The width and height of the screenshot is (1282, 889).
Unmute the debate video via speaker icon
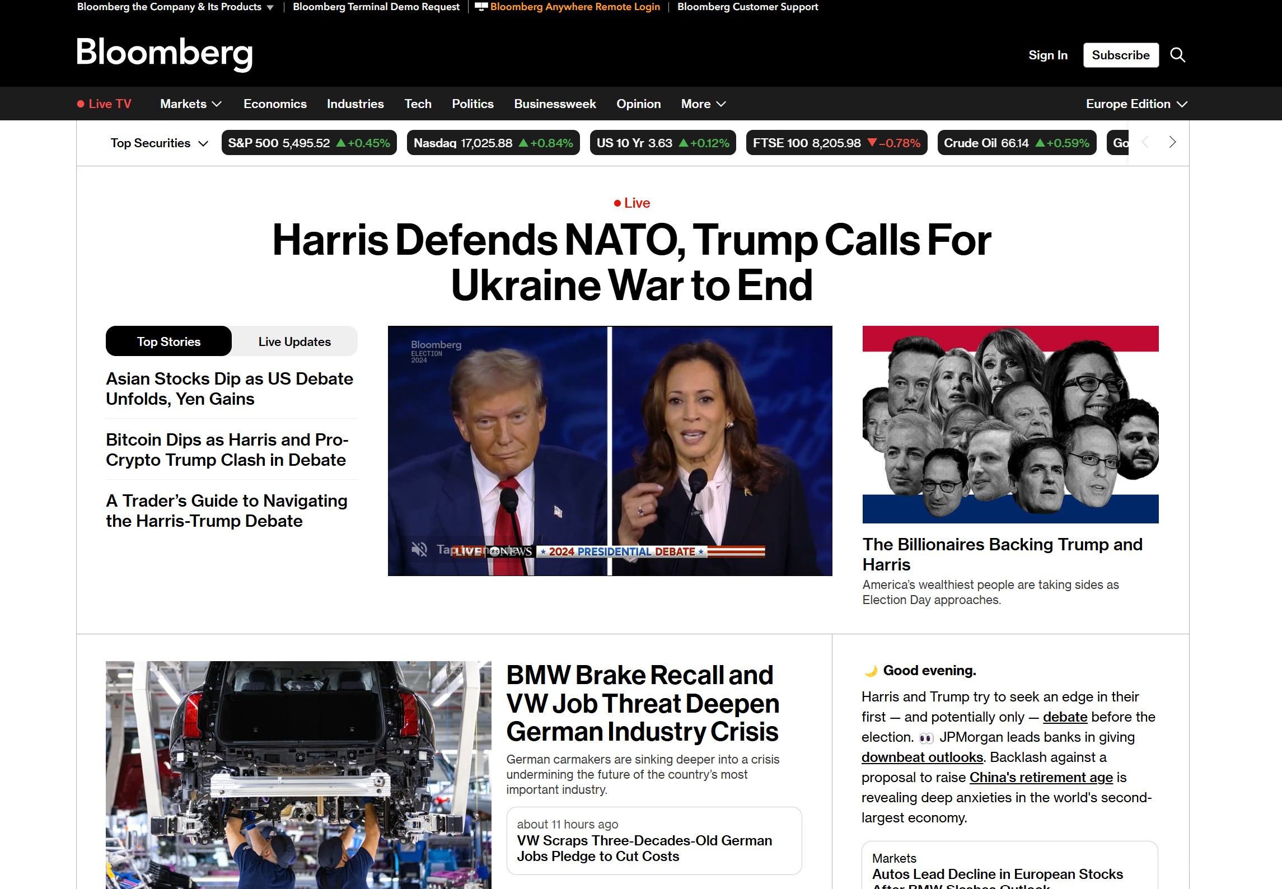tap(419, 549)
